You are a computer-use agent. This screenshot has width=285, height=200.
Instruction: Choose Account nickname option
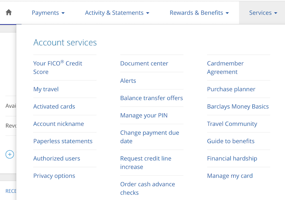[59, 124]
